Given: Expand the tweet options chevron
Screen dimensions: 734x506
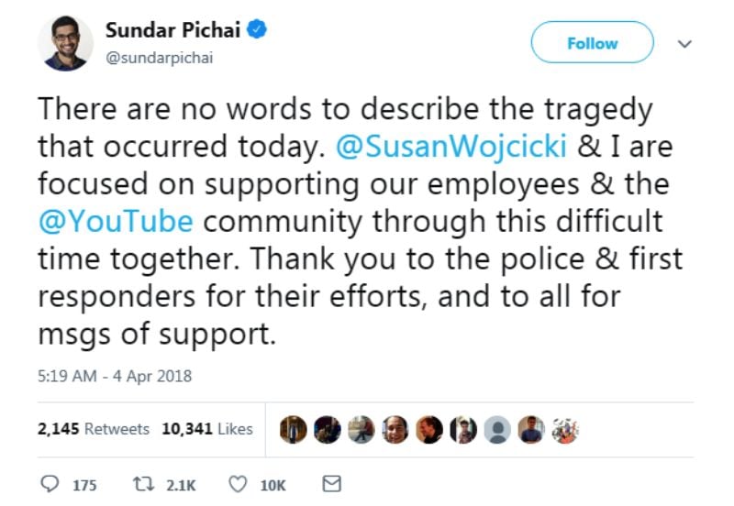Looking at the screenshot, I should click(684, 44).
